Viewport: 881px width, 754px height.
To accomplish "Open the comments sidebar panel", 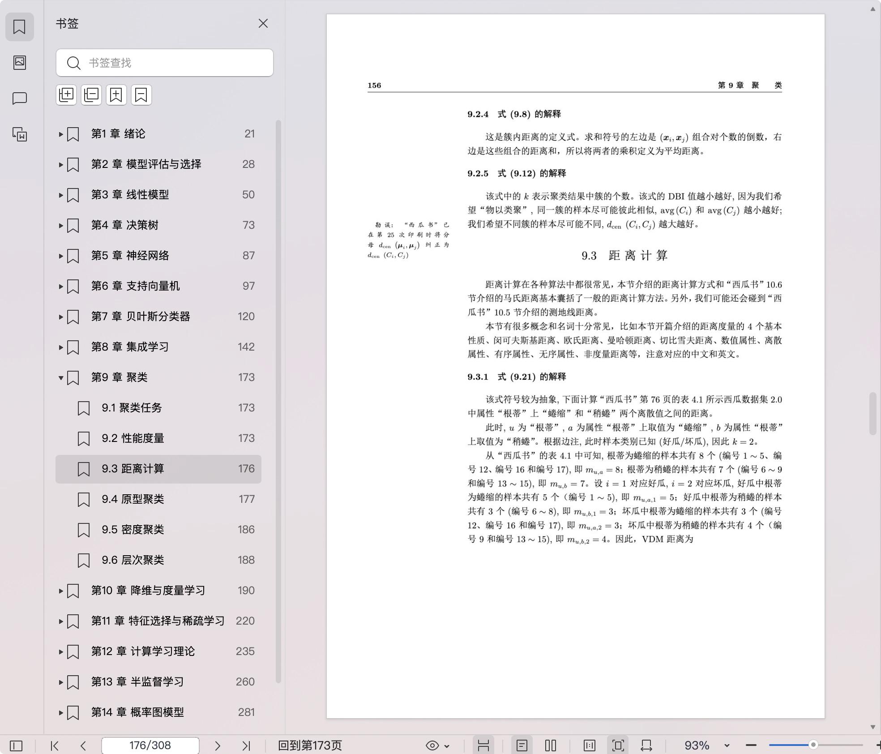I will click(x=19, y=98).
